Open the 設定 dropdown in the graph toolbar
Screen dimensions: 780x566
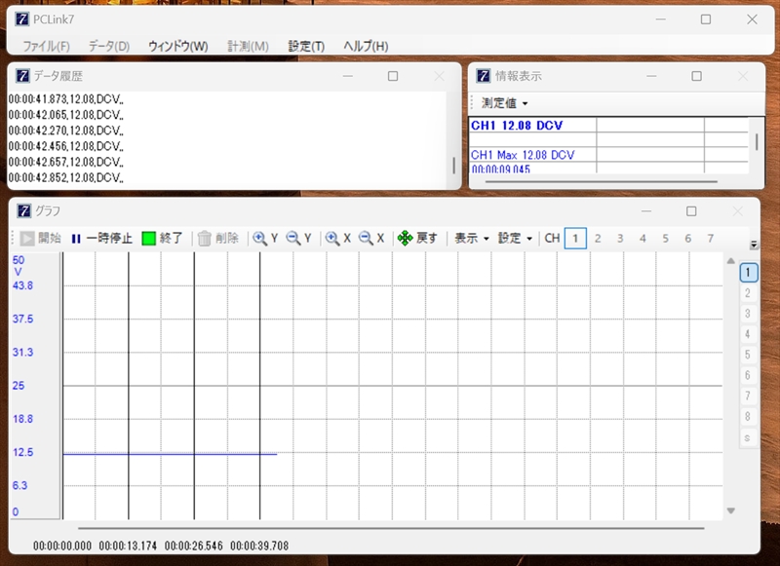pos(515,239)
